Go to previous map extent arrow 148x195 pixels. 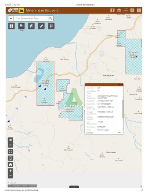point(10,140)
